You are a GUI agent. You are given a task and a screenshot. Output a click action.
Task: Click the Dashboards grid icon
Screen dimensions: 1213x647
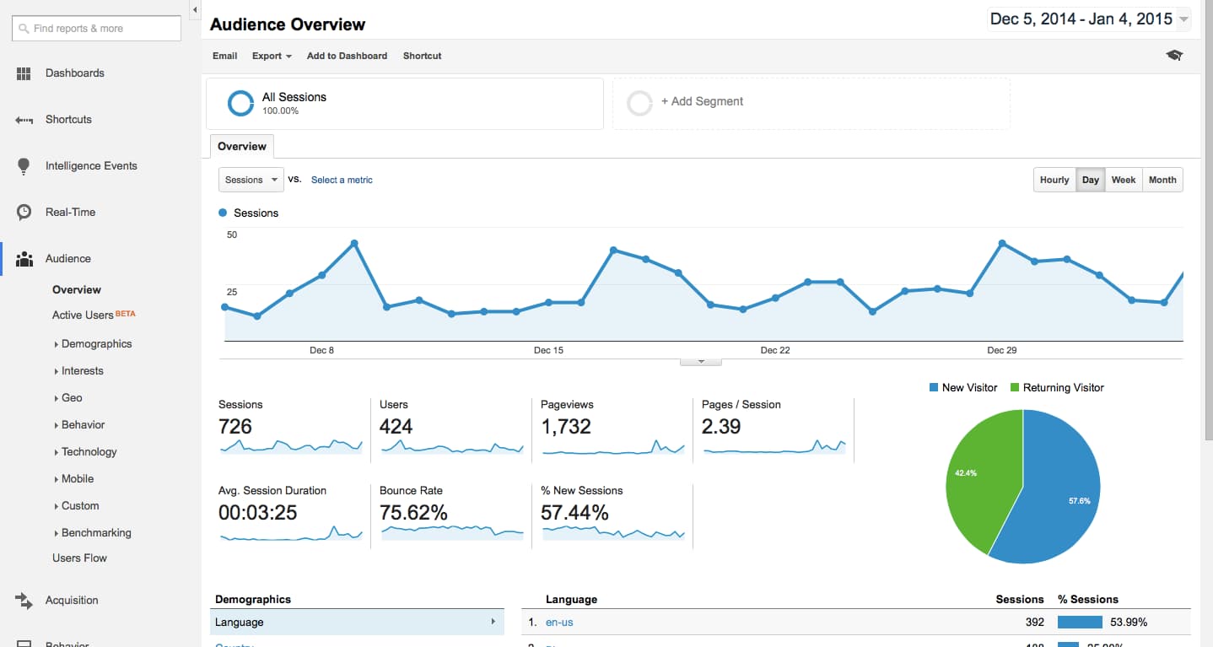24,73
